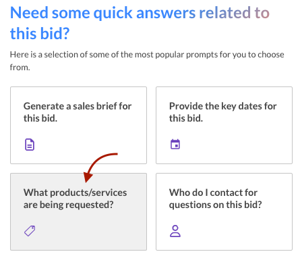300x256 pixels.
Task: Open the contact for questions prompt card
Action: [x=224, y=211]
